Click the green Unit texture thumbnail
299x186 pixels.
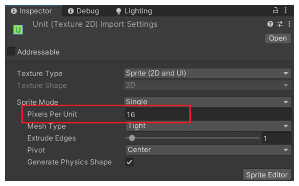pos(18,30)
